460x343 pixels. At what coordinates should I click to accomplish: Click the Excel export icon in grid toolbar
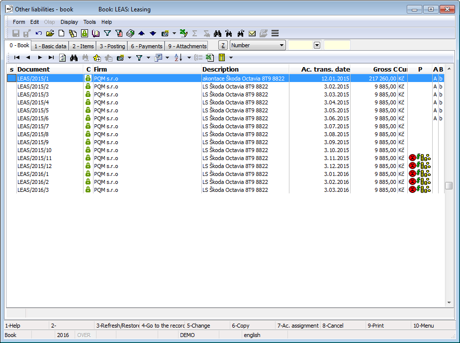tap(209, 58)
